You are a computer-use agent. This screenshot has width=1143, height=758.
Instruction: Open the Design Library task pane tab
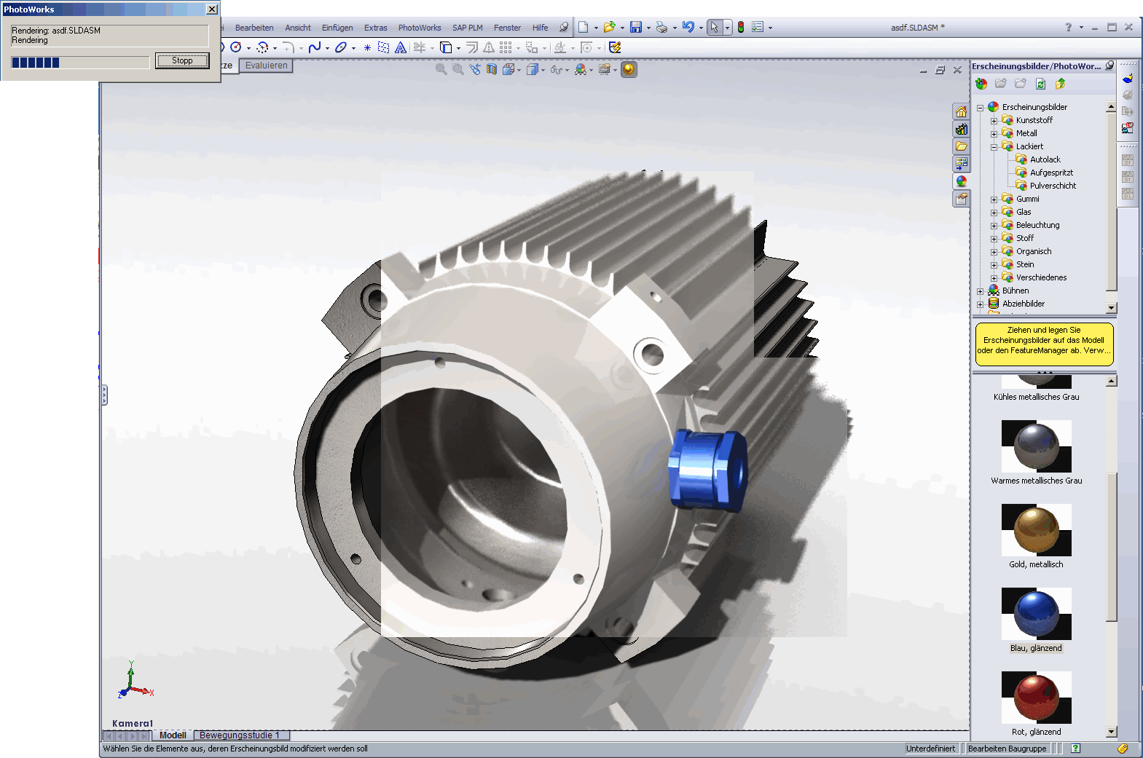pos(962,129)
